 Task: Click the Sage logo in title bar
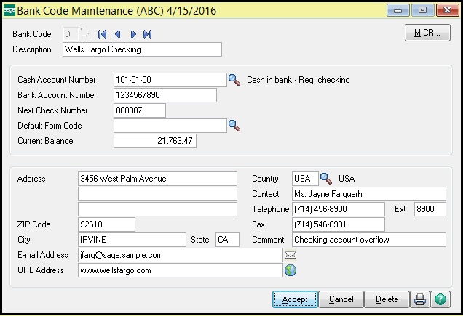coord(9,11)
